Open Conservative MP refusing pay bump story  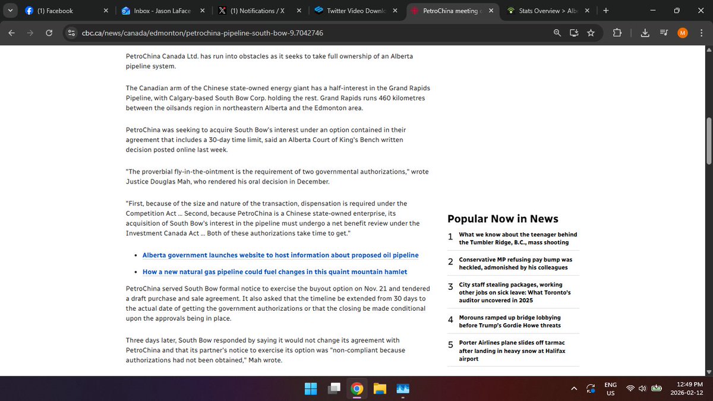[x=516, y=263]
